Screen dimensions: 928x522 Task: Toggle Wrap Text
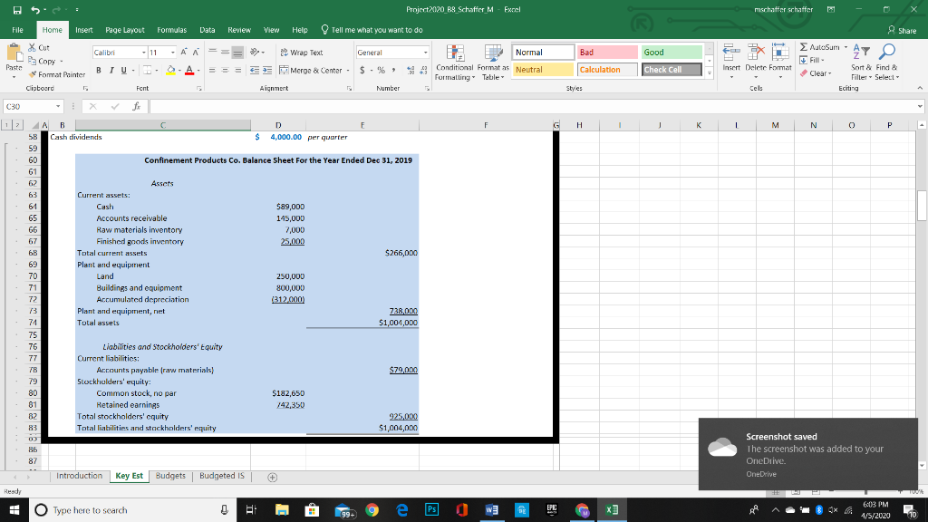click(x=301, y=53)
